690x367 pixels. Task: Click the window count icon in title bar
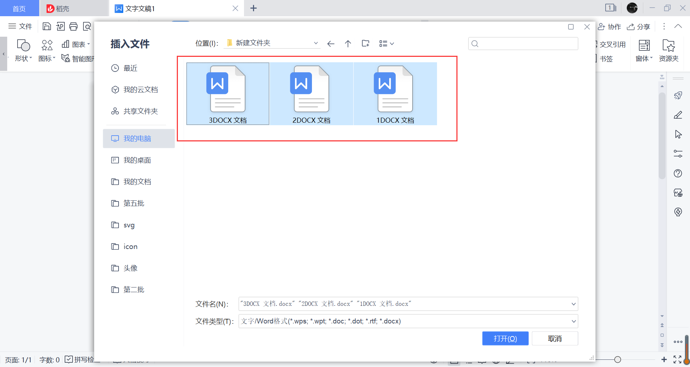(x=611, y=8)
